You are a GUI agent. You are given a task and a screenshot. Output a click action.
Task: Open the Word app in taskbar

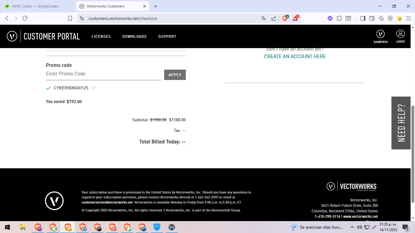[x=172, y=227]
